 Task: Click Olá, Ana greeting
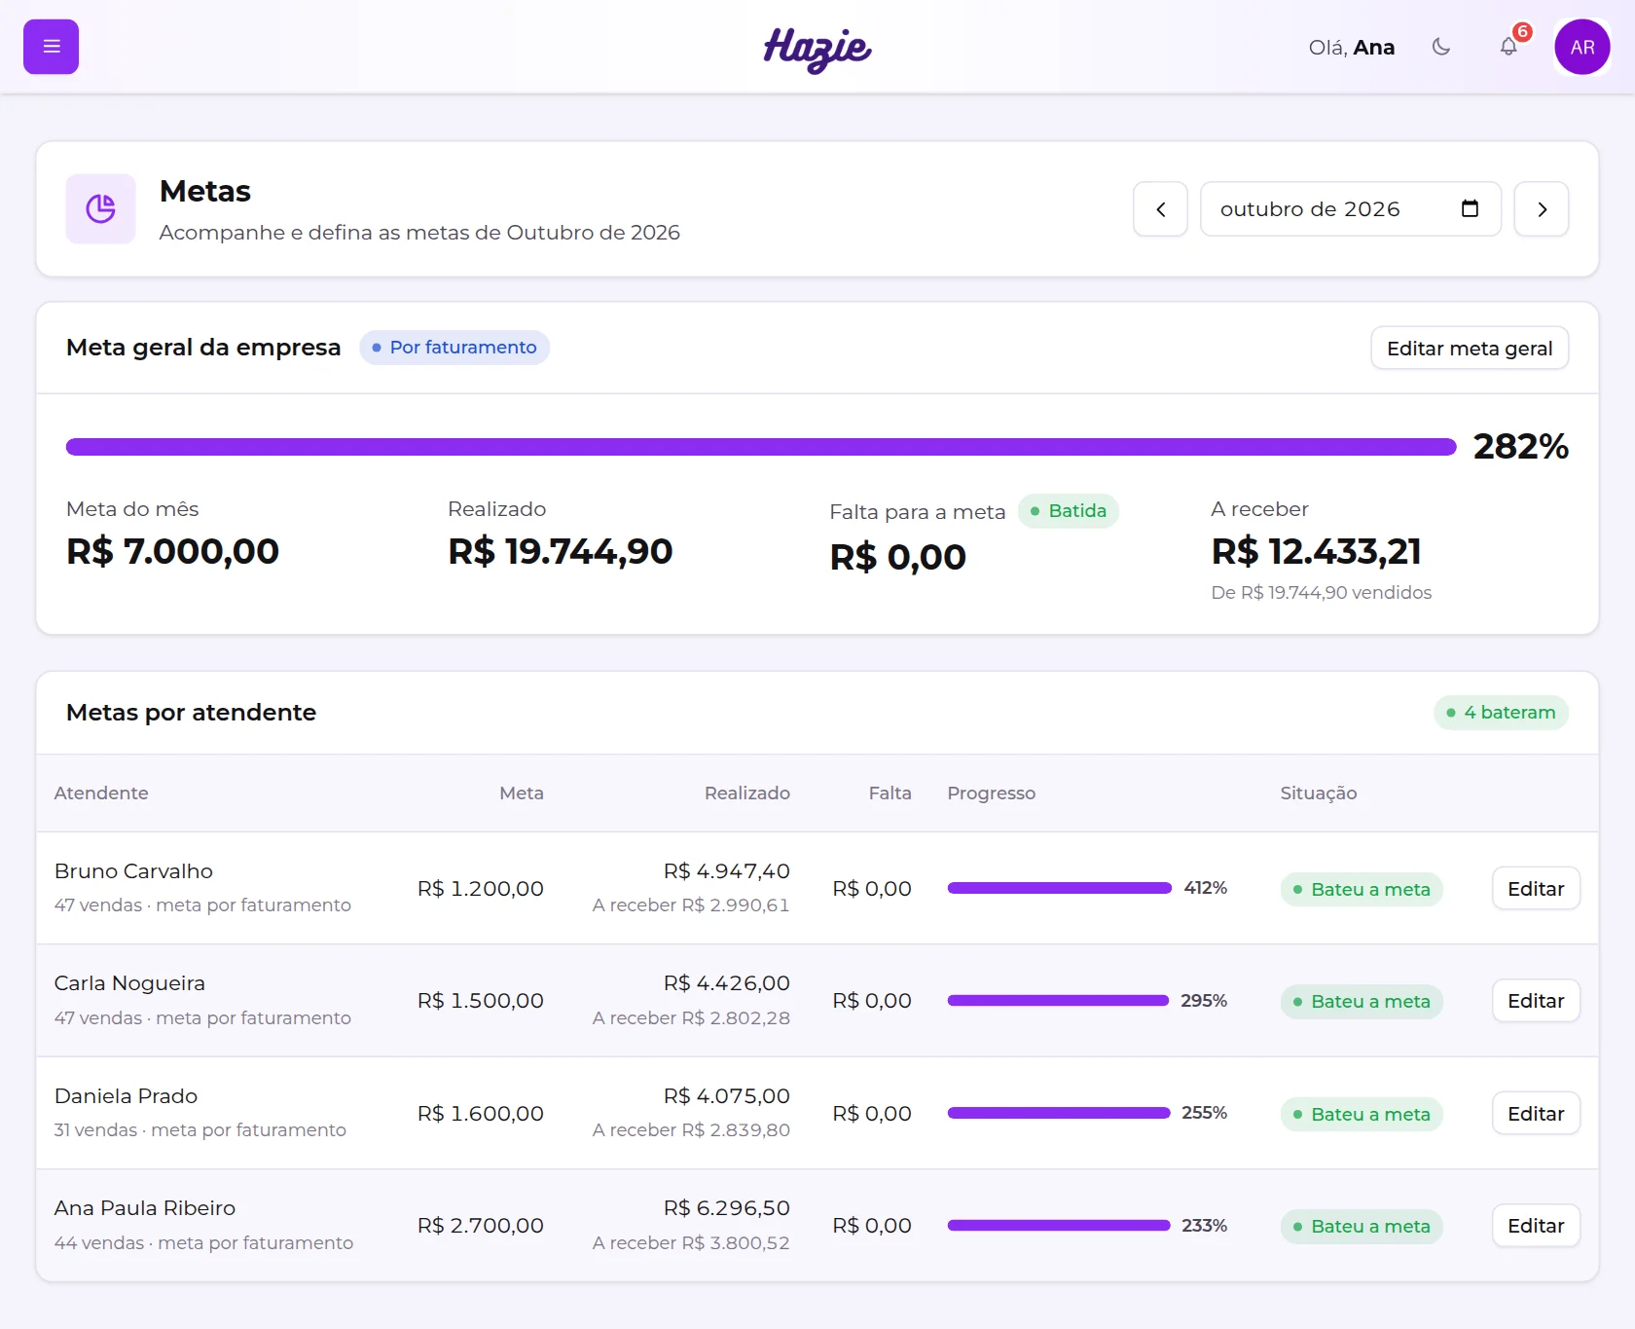(x=1352, y=47)
